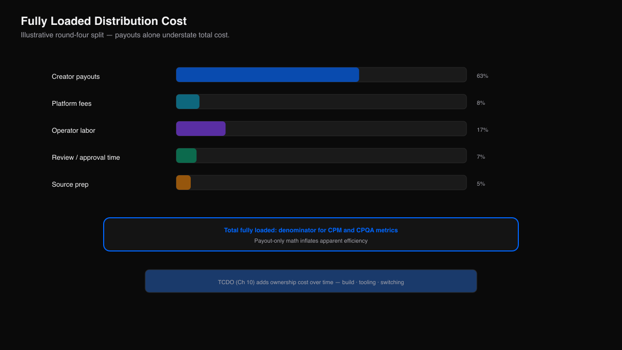Click the 'Operator labor' label
This screenshot has width=622, height=350.
(74, 131)
